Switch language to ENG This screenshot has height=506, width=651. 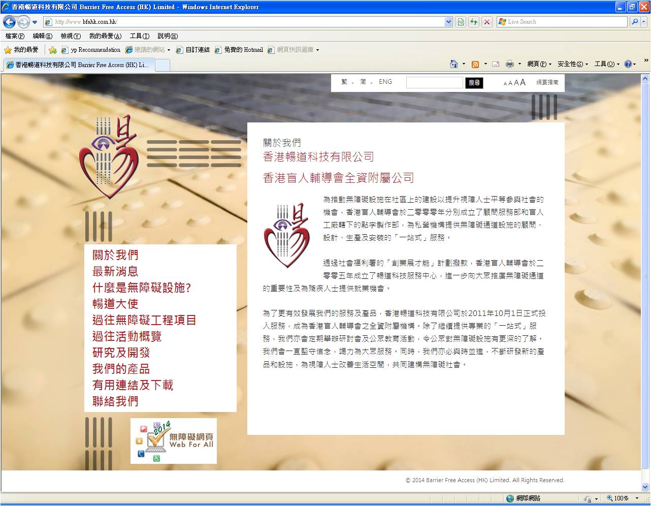click(385, 81)
